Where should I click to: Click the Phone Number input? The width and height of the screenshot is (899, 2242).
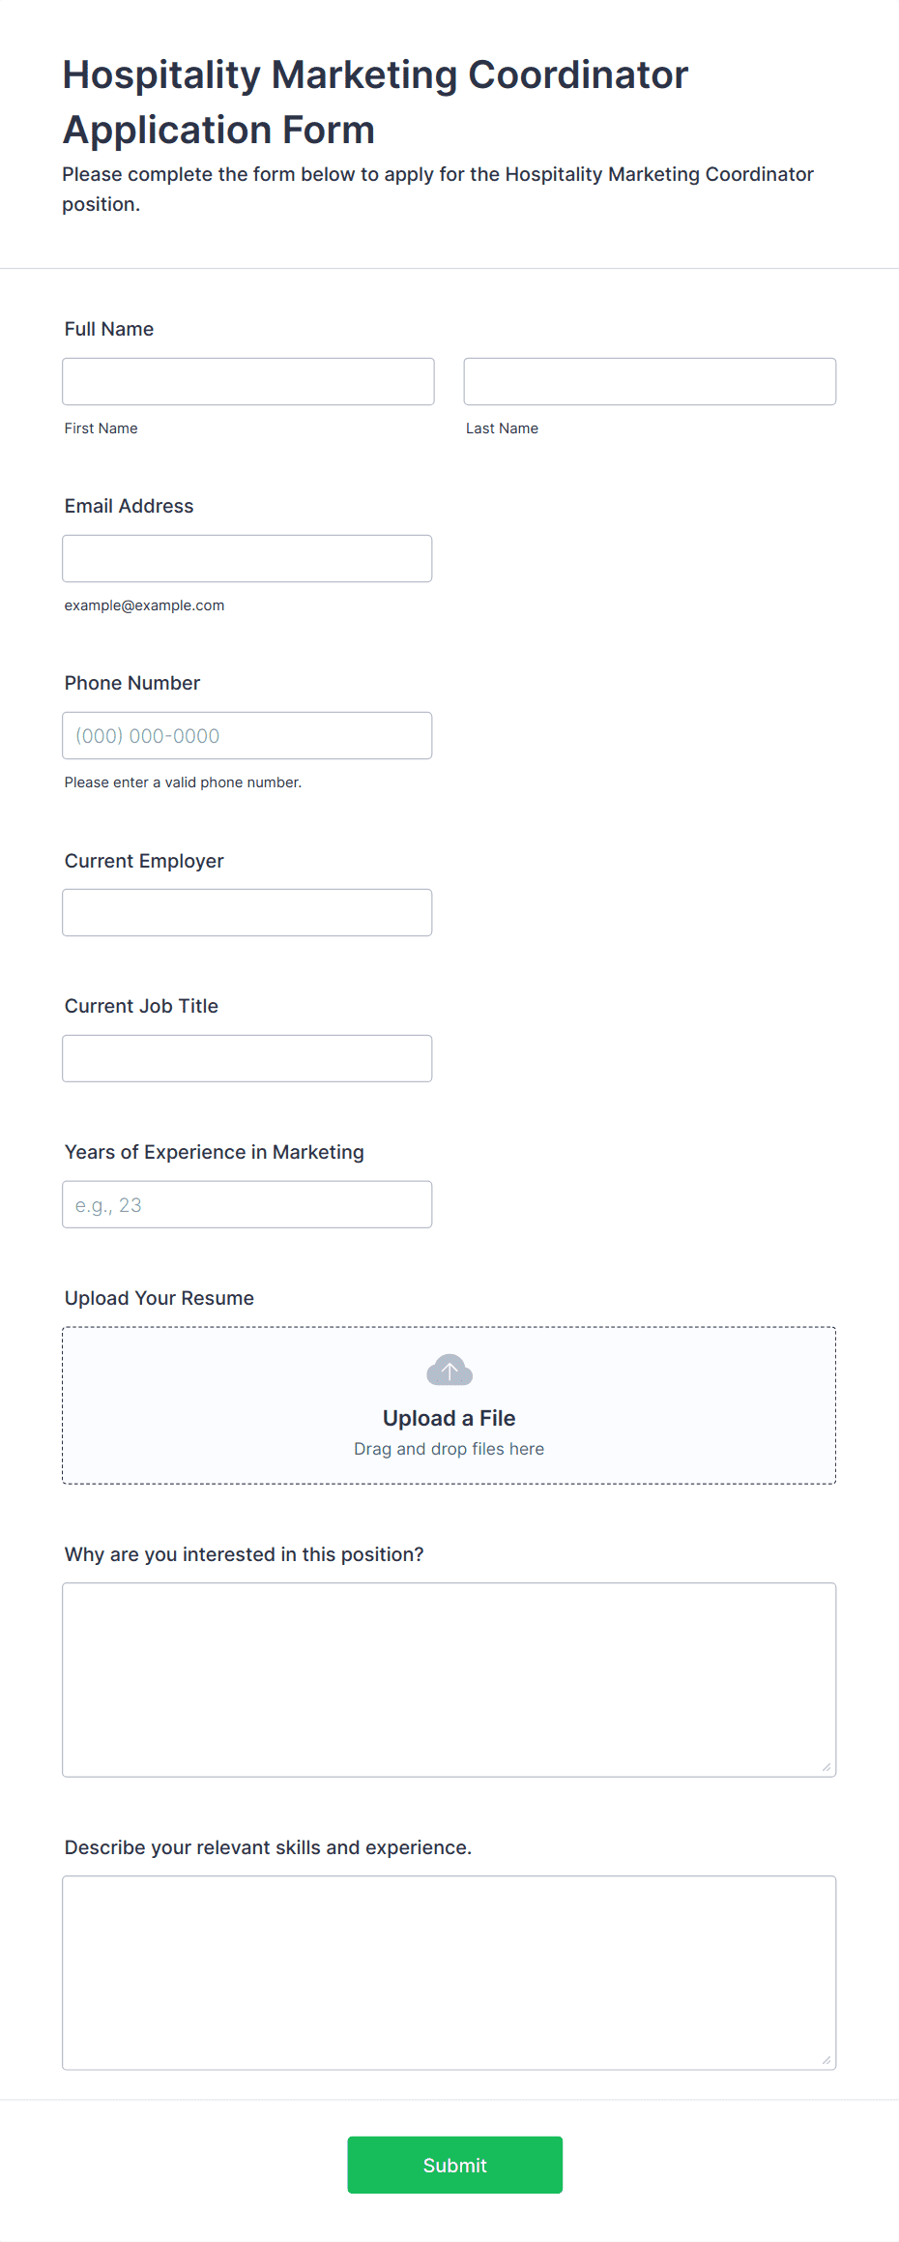(247, 735)
